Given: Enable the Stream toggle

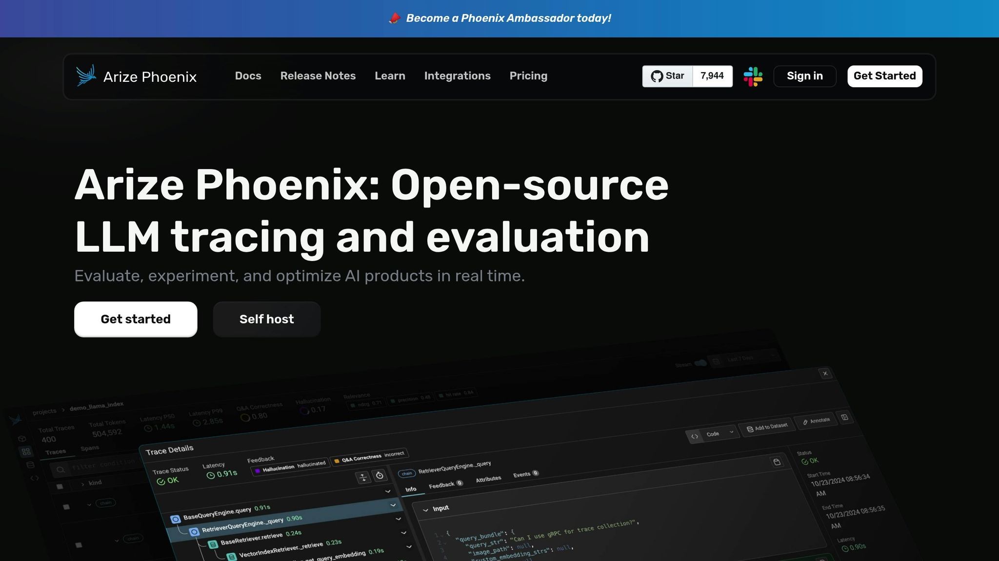Looking at the screenshot, I should (700, 363).
